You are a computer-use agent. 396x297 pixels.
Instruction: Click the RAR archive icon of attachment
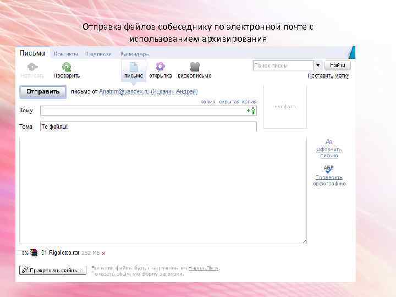[x=34, y=252]
